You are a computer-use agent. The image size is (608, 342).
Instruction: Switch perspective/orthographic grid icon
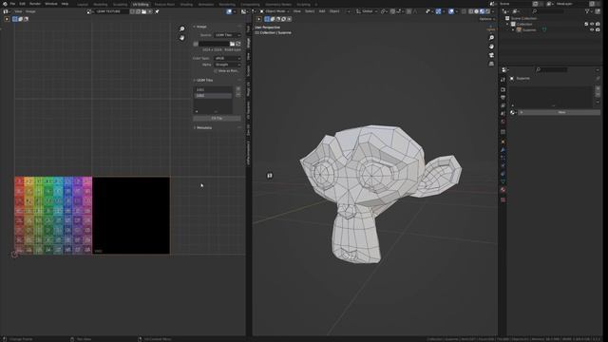point(491,64)
